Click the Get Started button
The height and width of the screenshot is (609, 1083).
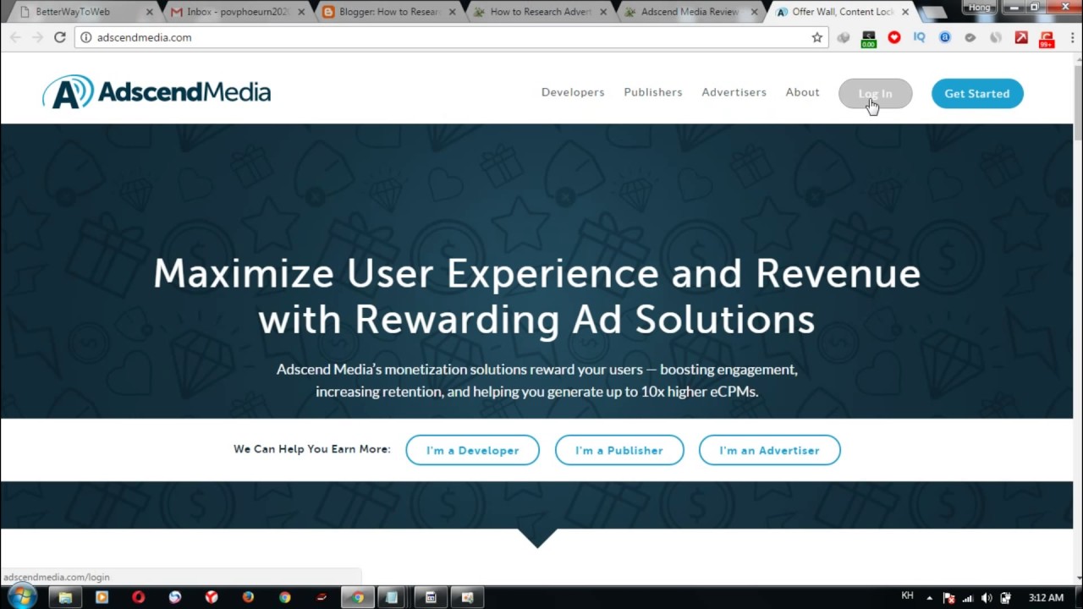pyautogui.click(x=977, y=93)
